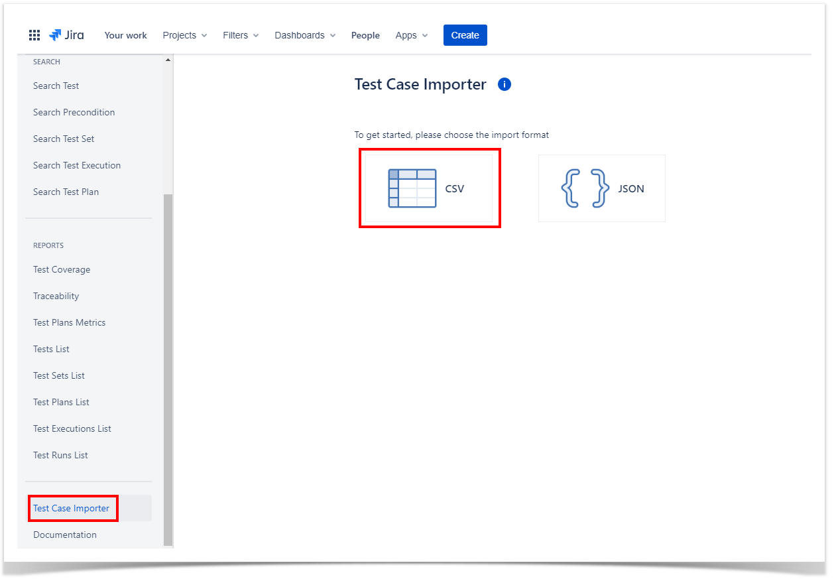
Task: Expand the Dashboards dropdown
Action: pos(305,35)
